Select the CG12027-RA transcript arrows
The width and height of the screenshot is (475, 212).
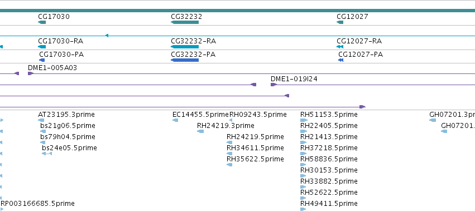[x=340, y=47]
